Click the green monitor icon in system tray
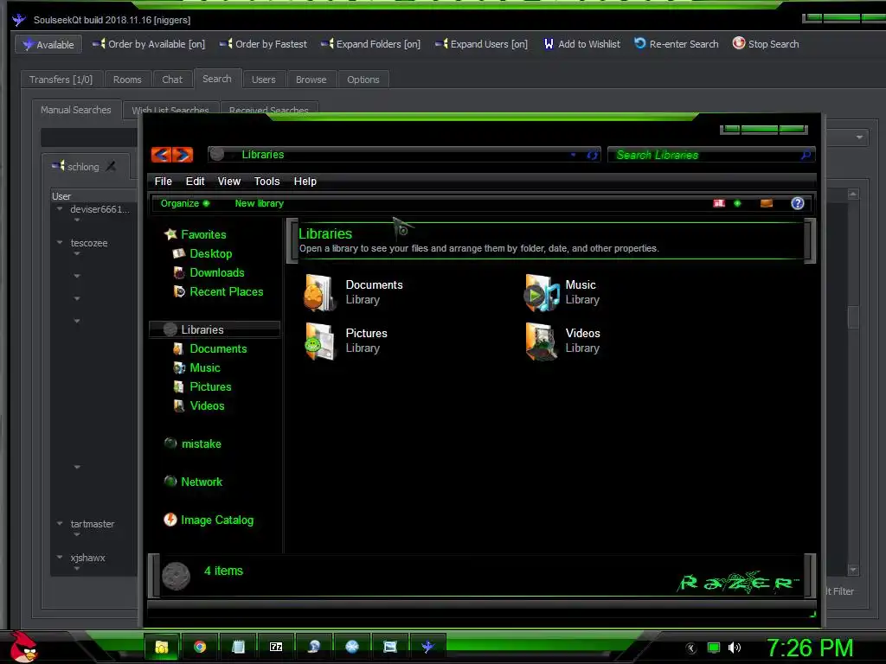The height and width of the screenshot is (664, 886). point(714,648)
